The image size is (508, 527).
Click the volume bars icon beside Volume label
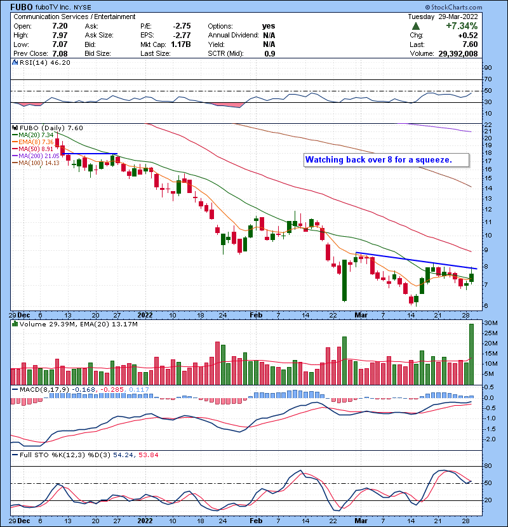pos(15,324)
